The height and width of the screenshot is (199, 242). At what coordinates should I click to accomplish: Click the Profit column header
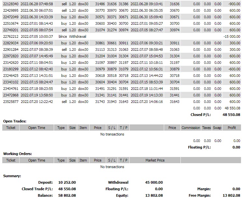coord(232,128)
